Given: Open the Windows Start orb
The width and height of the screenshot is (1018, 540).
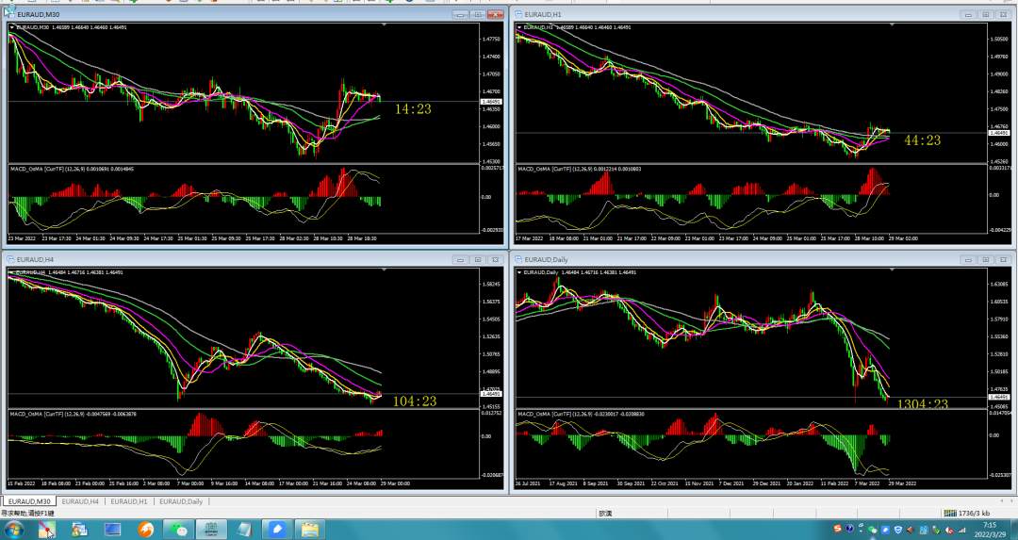Looking at the screenshot, I should coord(13,530).
